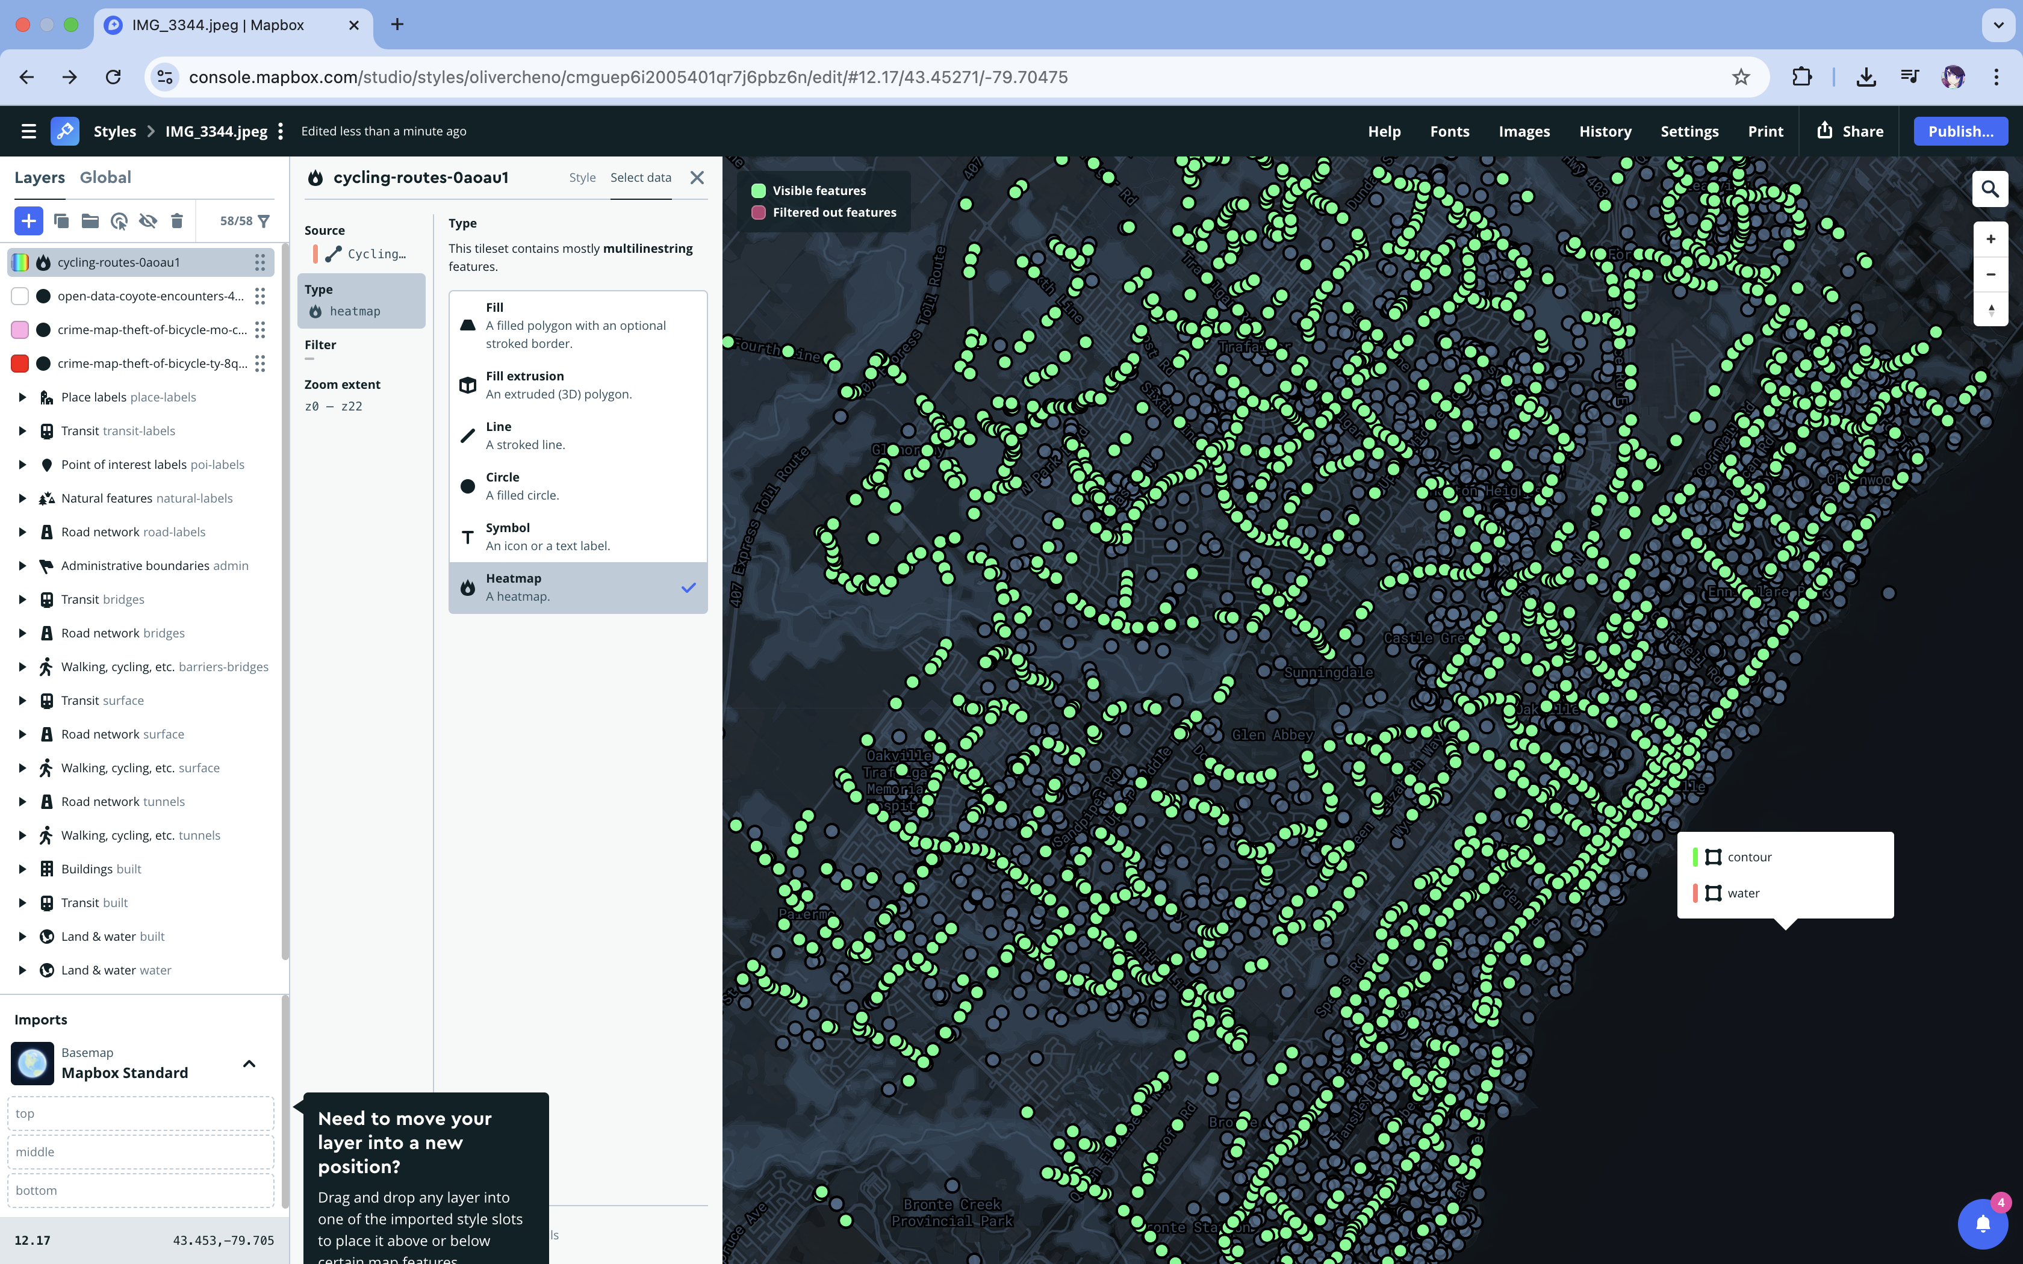Expand the Road network surface group

click(22, 734)
